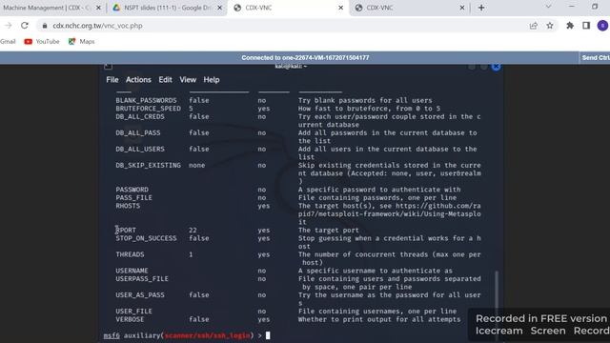Screen dimensions: 610x343
Task: Click the terminal window icon
Action: click(x=108, y=67)
